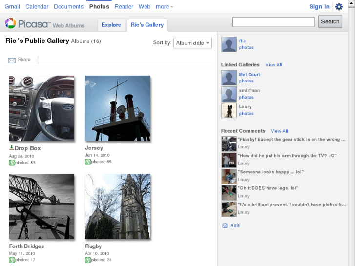
Task: Click the scrollbar up arrow
Action: 352,3
